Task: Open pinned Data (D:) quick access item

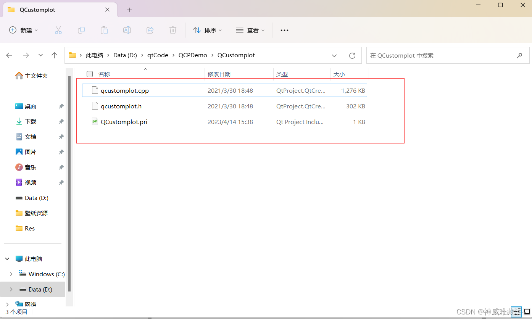Action: [x=32, y=198]
